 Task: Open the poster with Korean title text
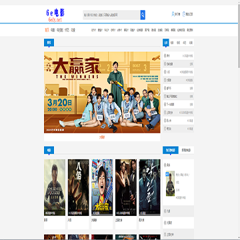pyautogui.click(x=150, y=187)
